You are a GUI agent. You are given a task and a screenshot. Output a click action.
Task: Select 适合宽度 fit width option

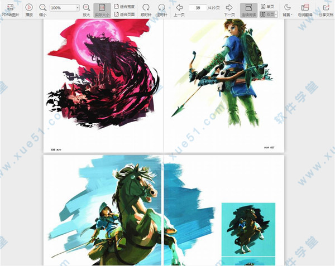[125, 7]
